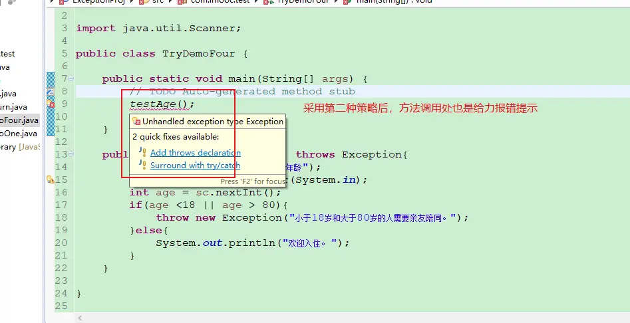
Task: Click the error icon beside Unhandled exception message
Action: pyautogui.click(x=136, y=121)
